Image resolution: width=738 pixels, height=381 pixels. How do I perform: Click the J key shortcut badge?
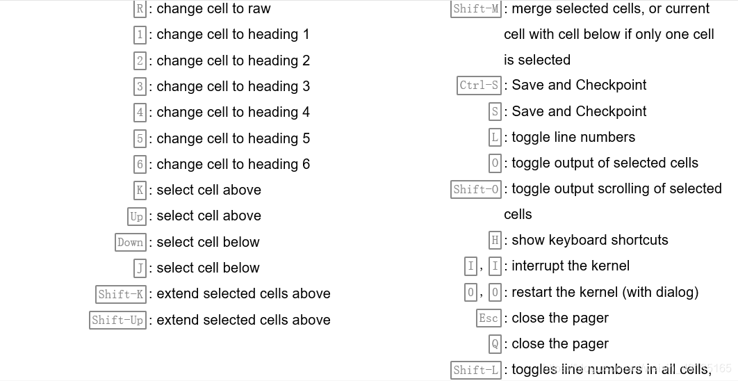coord(140,268)
